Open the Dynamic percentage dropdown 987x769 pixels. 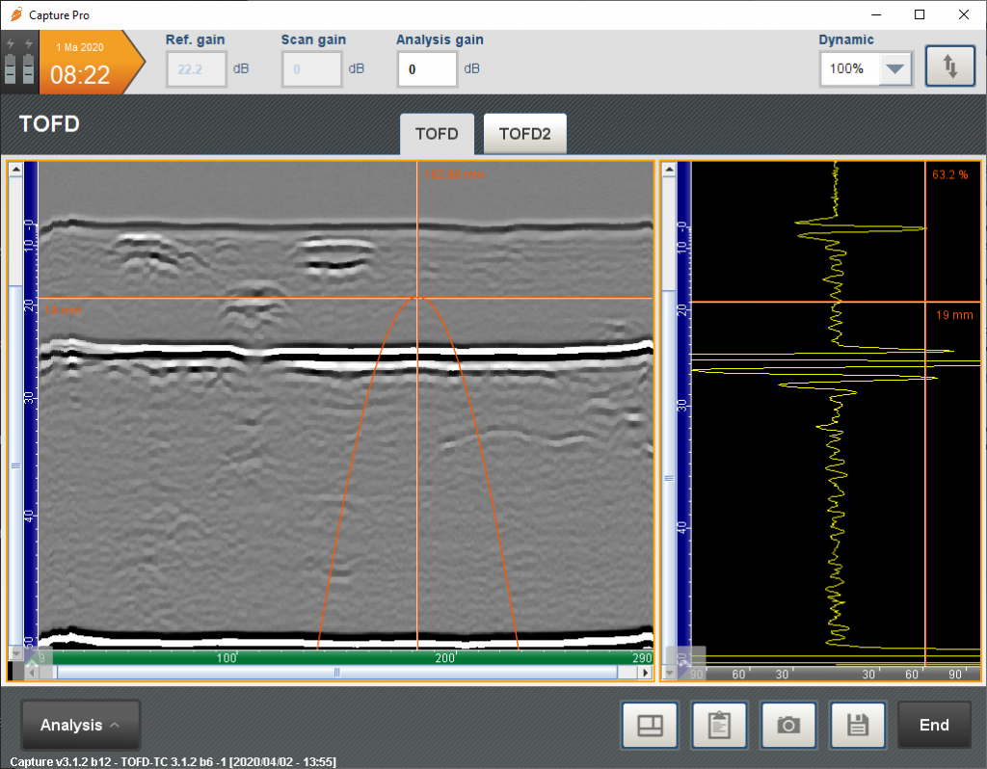(894, 68)
